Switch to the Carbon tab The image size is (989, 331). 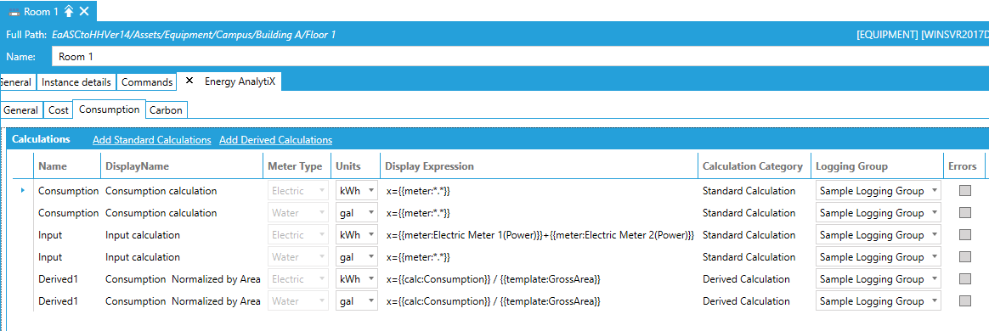(167, 110)
